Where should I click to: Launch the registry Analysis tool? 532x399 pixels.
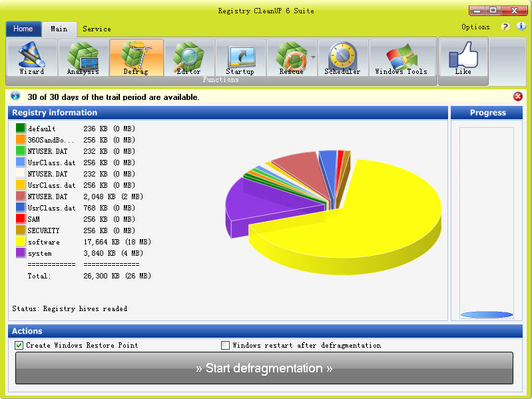click(83, 58)
